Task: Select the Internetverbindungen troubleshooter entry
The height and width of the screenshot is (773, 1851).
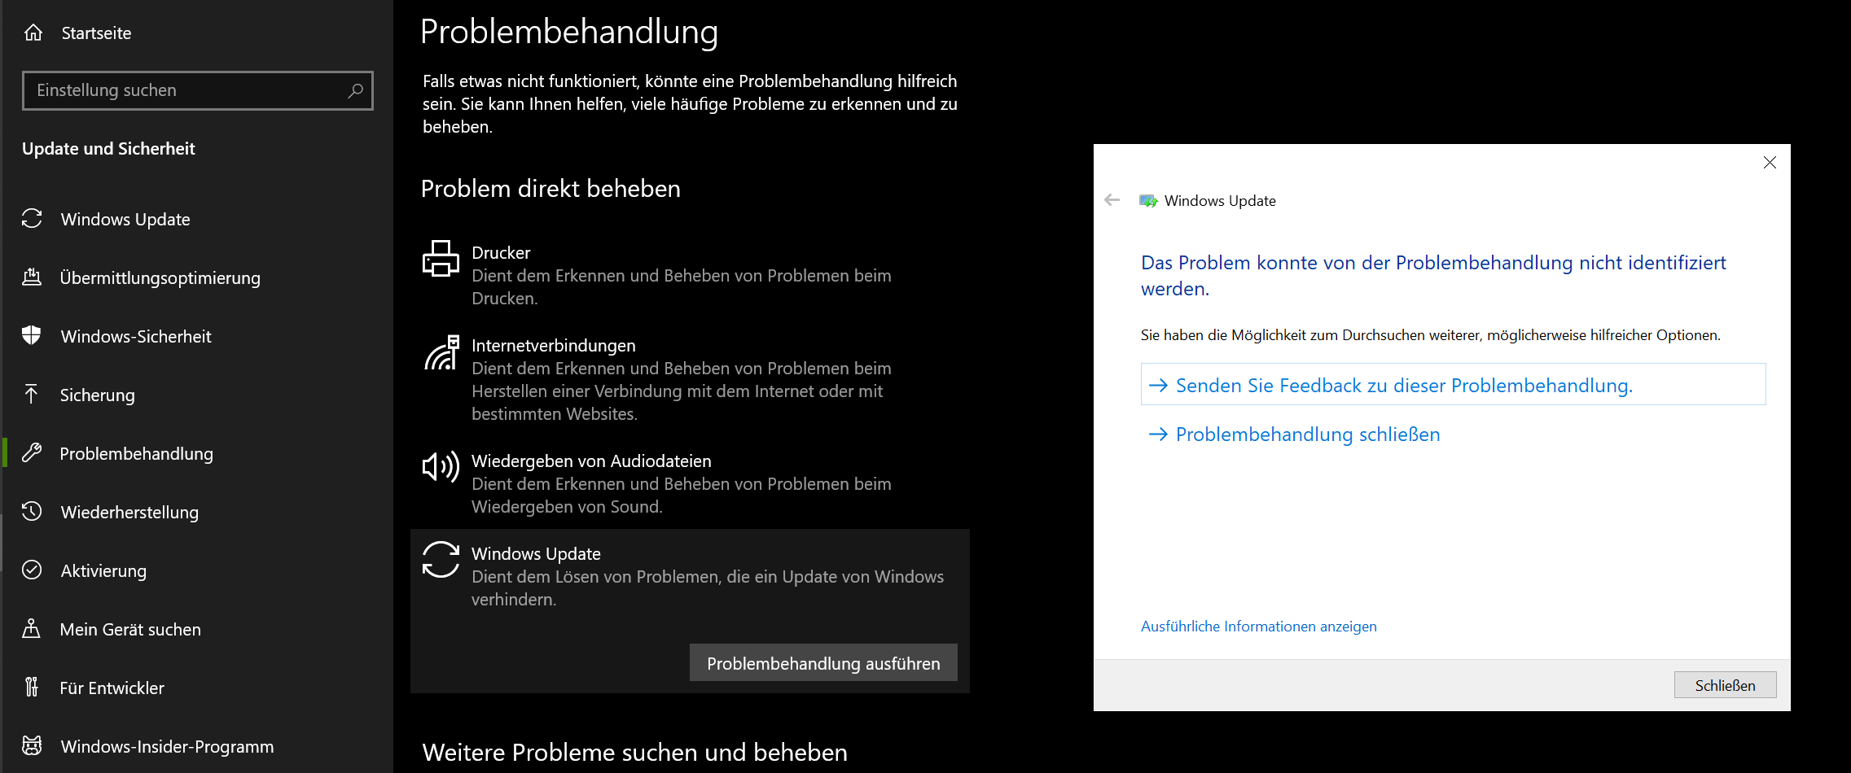Action: pyautogui.click(x=690, y=379)
